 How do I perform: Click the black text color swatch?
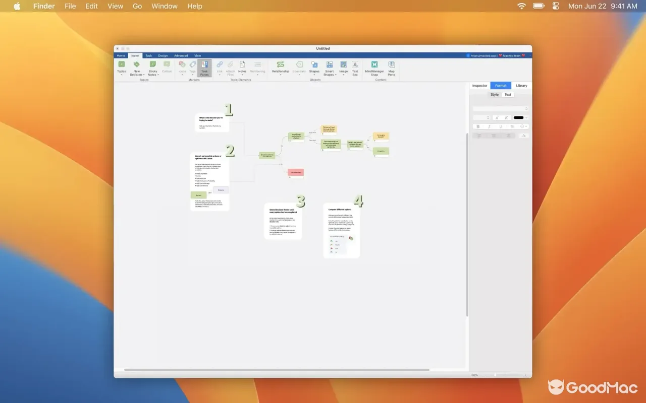(518, 117)
